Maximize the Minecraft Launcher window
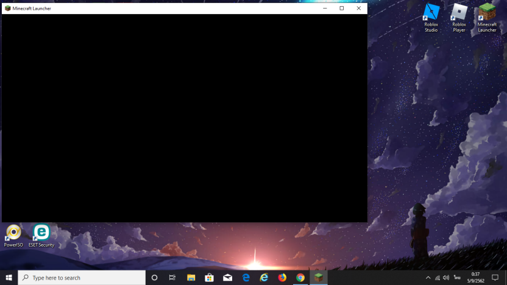The image size is (507, 285). pos(342,9)
